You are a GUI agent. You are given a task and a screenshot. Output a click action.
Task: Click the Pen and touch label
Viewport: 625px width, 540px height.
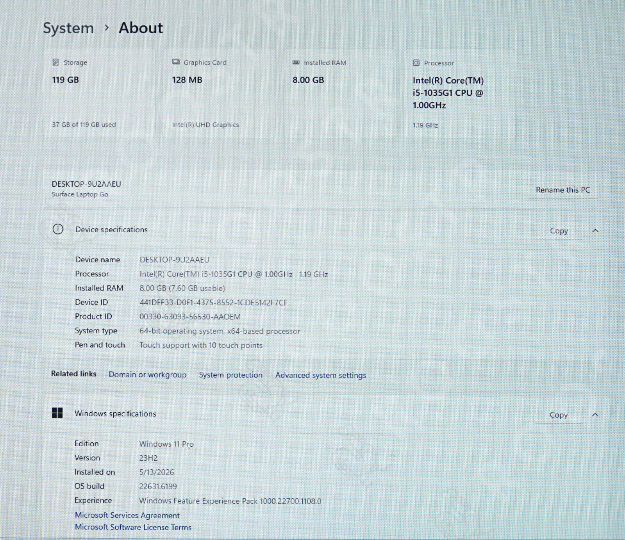[100, 345]
